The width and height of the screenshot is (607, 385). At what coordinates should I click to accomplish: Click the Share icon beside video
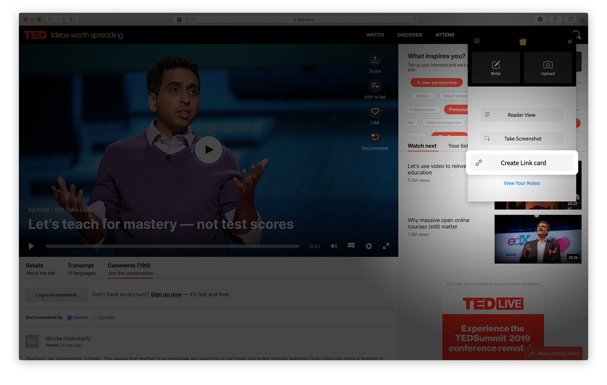click(375, 60)
